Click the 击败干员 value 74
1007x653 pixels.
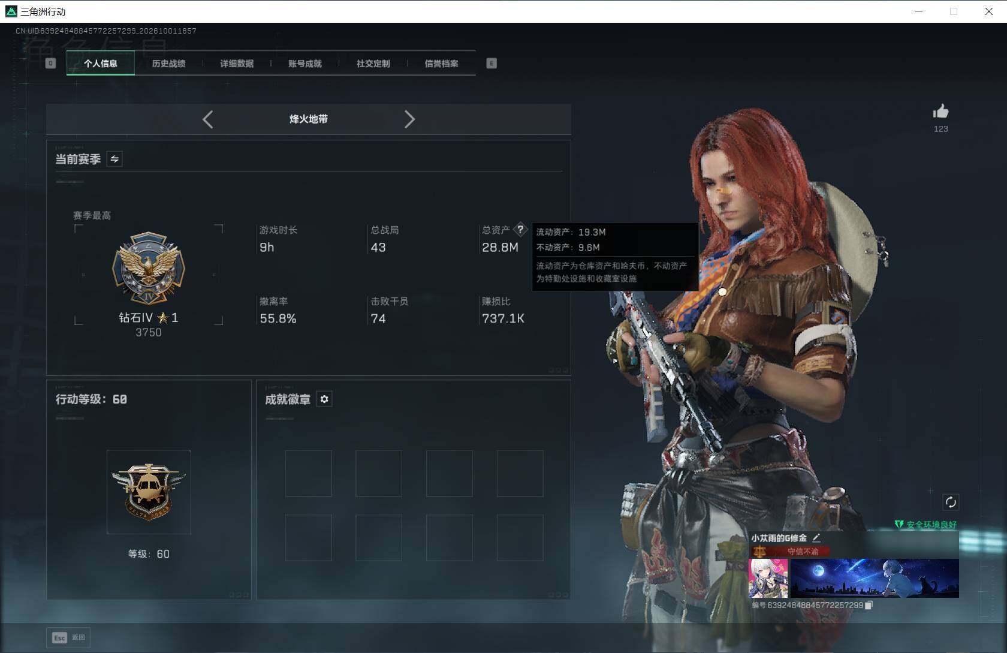[x=378, y=318]
